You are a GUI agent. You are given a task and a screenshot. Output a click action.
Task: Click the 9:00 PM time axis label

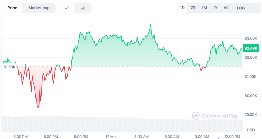pyautogui.click(x=81, y=136)
